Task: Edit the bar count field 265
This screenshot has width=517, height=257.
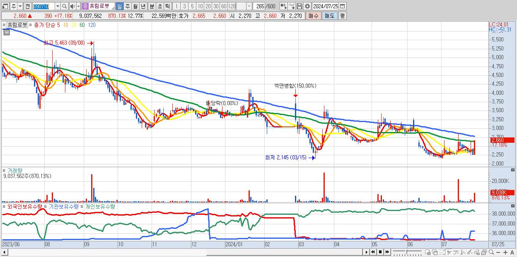Action: [x=258, y=6]
